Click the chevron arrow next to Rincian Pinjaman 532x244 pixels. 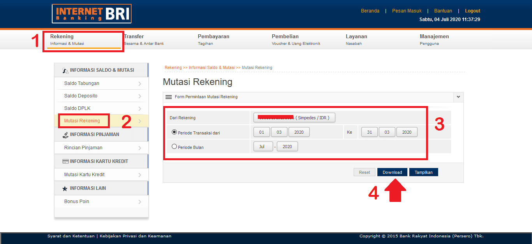click(140, 148)
